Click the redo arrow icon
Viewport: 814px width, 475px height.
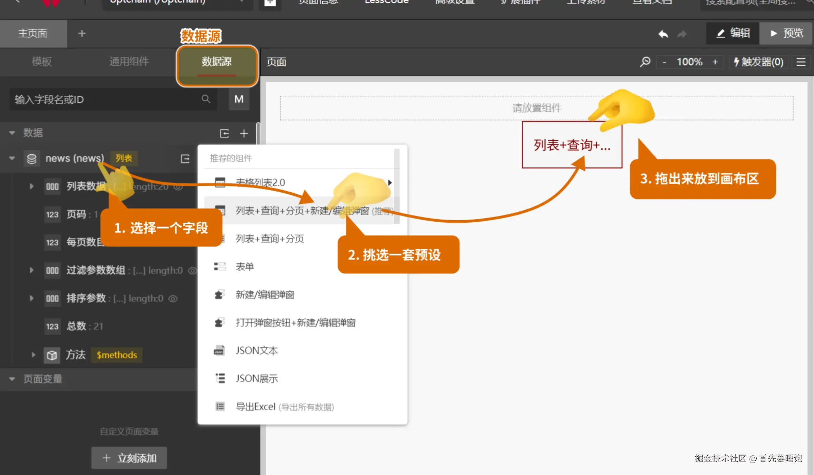[x=682, y=34]
